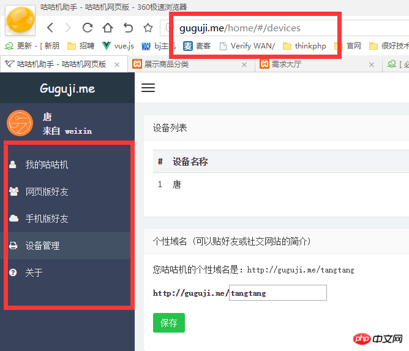Go to browser home page icon

tap(108, 28)
